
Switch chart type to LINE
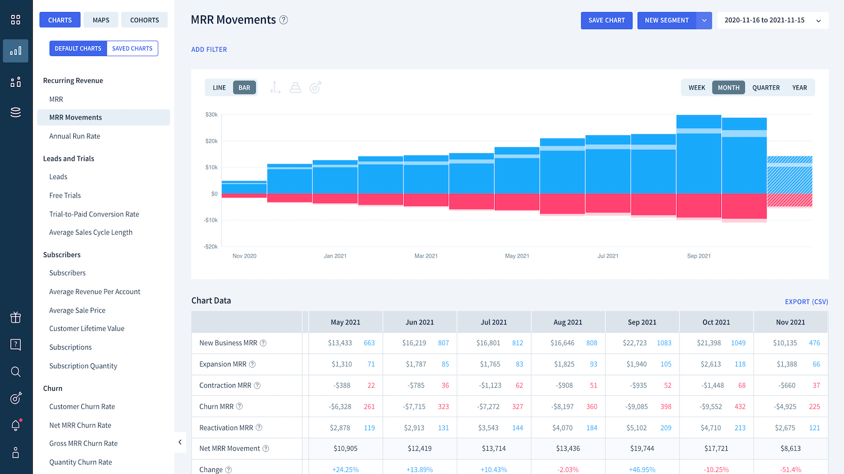tap(219, 87)
